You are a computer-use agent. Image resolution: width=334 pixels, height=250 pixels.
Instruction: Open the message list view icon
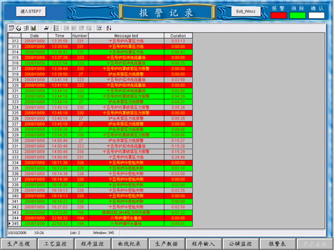(x=11, y=28)
